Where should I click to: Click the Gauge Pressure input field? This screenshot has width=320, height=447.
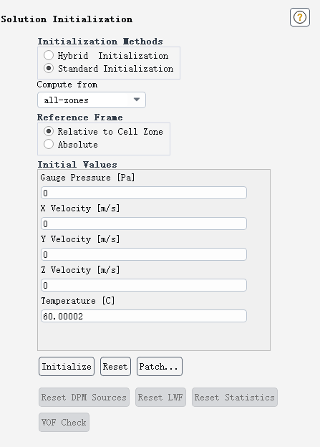point(144,193)
